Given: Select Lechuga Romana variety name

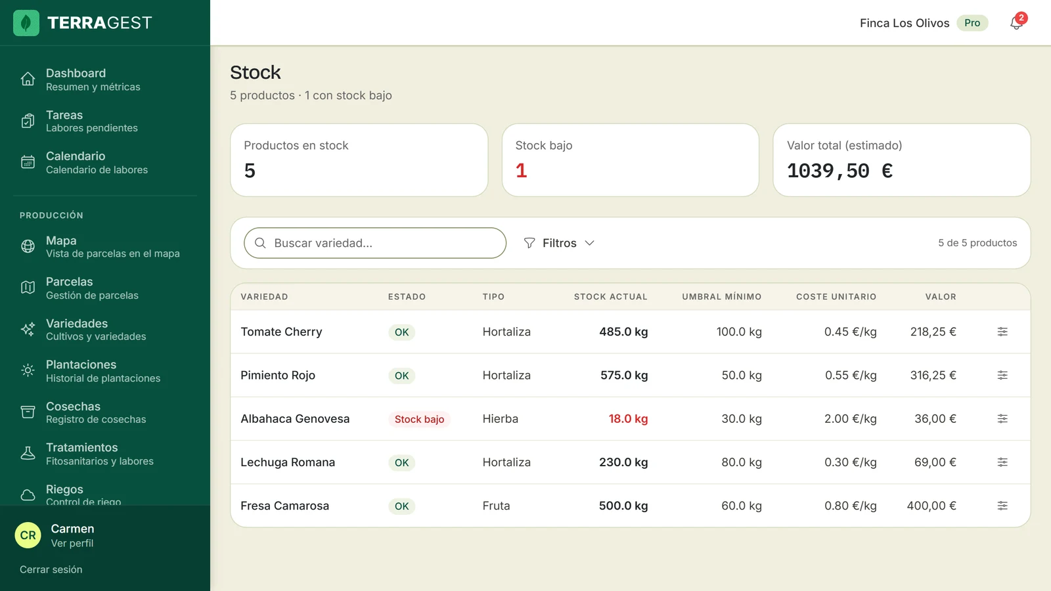Looking at the screenshot, I should [x=288, y=462].
